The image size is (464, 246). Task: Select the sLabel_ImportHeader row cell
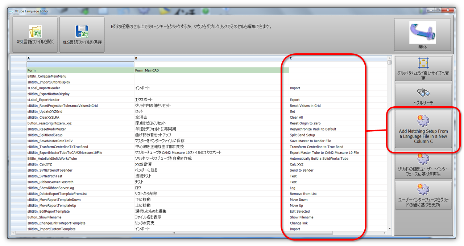point(80,88)
